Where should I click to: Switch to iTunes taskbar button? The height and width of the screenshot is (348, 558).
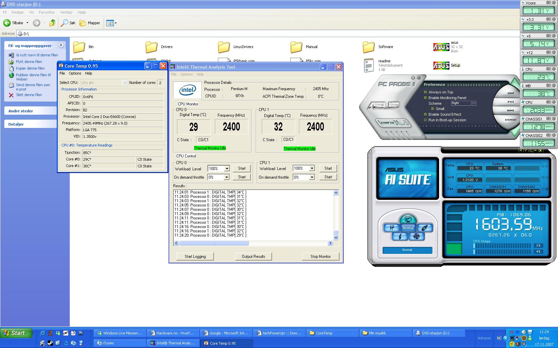coord(120,343)
